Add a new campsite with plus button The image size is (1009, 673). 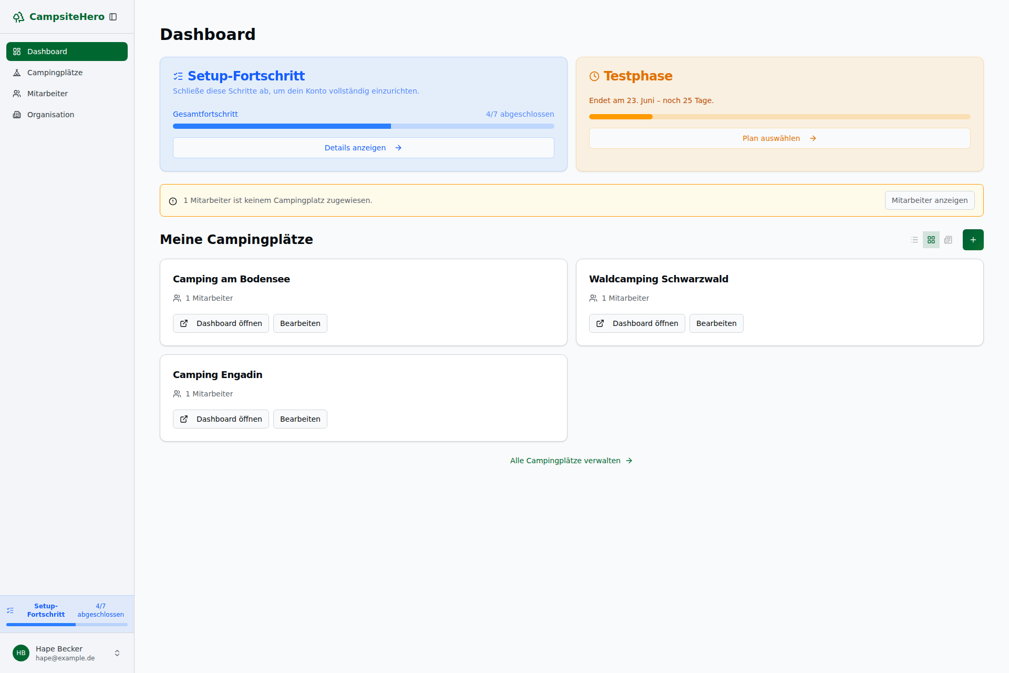pos(973,240)
